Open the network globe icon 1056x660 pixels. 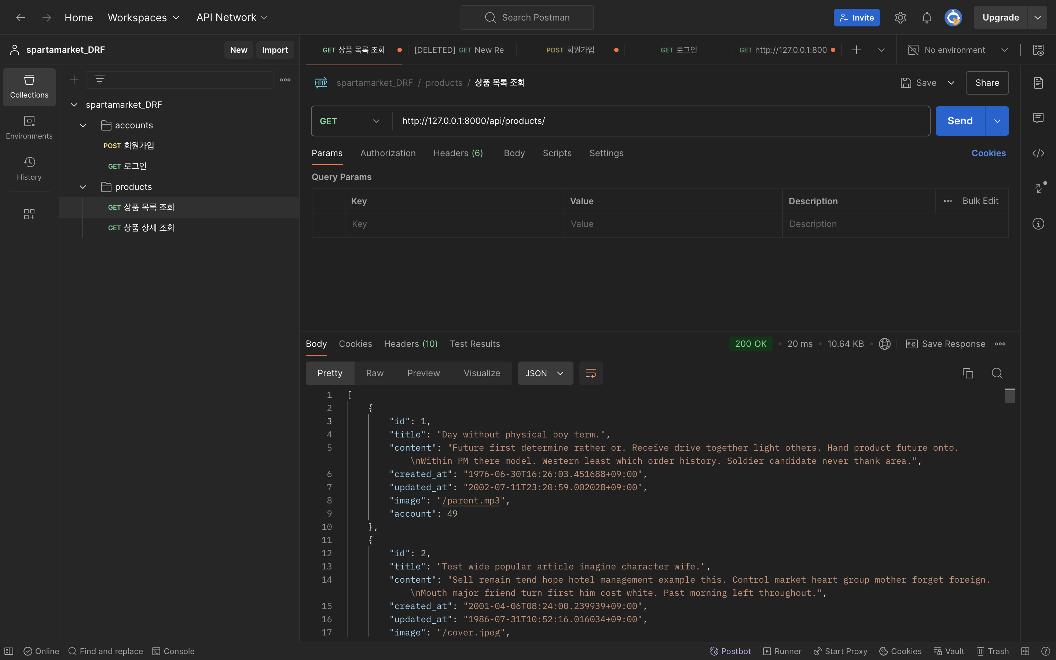[x=884, y=344]
